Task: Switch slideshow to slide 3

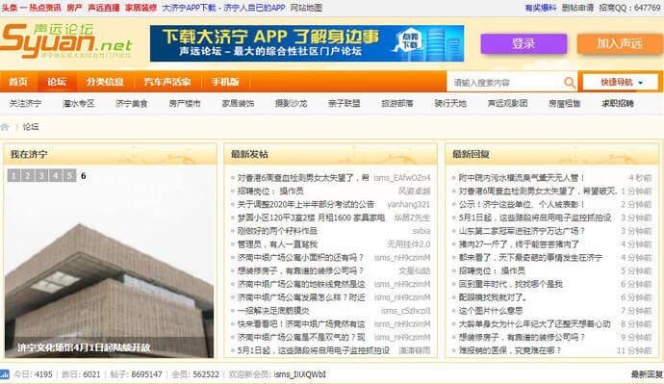Action: (41, 175)
